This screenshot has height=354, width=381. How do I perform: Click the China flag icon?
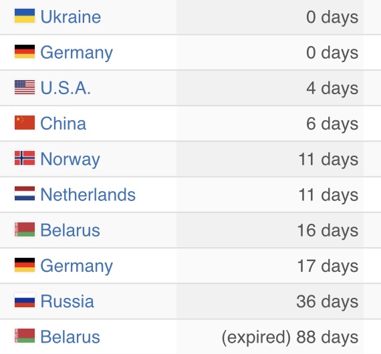(x=25, y=123)
